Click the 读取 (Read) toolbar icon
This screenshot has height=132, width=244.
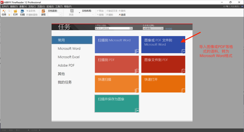click(x=43, y=11)
